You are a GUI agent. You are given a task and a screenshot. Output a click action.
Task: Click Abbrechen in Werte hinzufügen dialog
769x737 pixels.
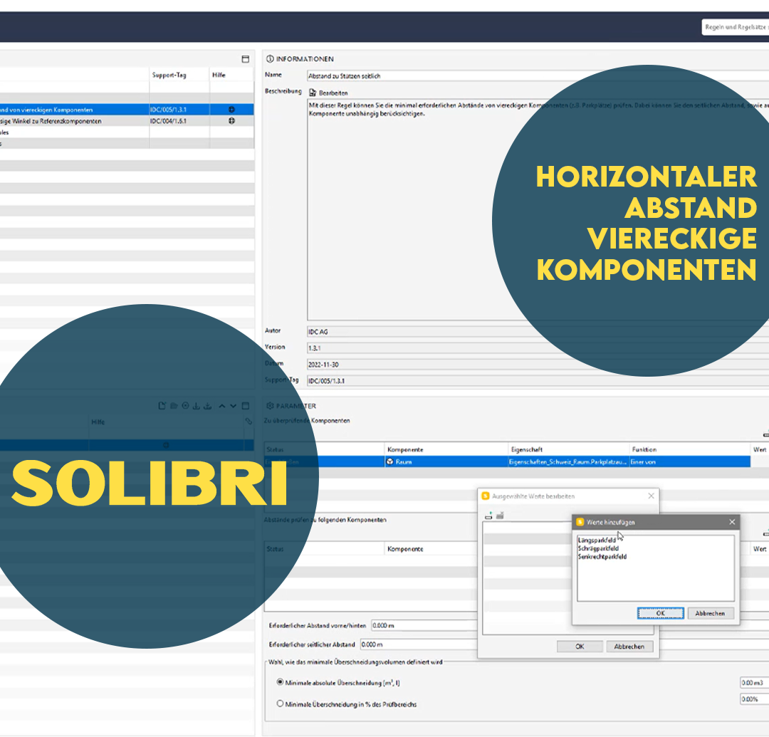(710, 613)
